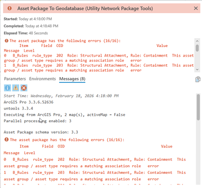This screenshot has width=202, height=188.
Task: Click the 'Elapsed Time: 48 Seconds' text
Action: point(26,33)
